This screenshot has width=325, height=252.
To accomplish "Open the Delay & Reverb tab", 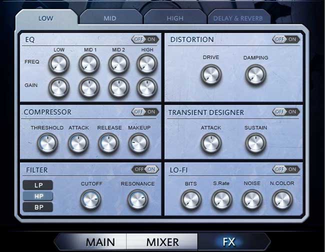I will 239,19.
